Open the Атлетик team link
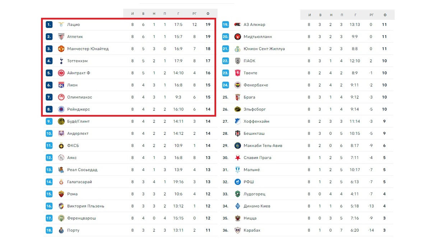 75,37
